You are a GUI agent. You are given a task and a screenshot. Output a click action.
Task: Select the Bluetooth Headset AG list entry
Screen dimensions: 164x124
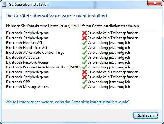coord(24,43)
